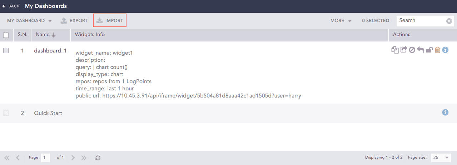
Task: Click the IMPORT toolbar button
Action: (x=110, y=21)
